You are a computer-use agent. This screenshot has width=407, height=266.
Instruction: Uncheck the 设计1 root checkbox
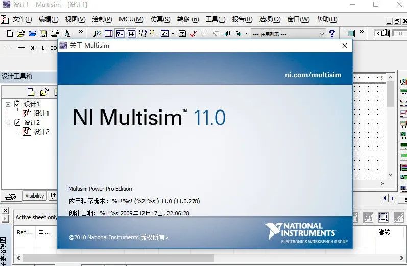click(x=17, y=104)
